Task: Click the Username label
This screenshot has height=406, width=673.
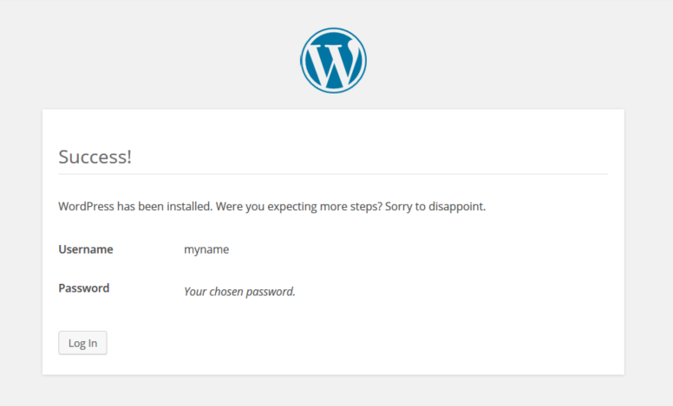Action: tap(85, 249)
